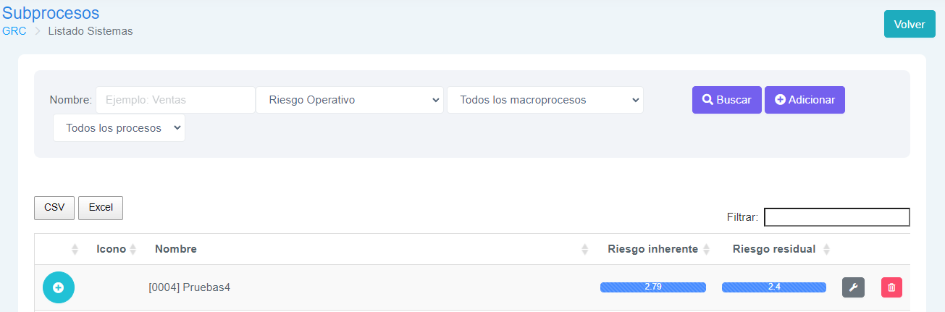Export the table with the Excel button
The height and width of the screenshot is (312, 945).
[x=101, y=207]
